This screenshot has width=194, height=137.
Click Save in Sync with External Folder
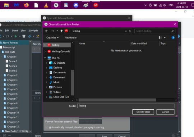pyautogui.click(x=105, y=136)
